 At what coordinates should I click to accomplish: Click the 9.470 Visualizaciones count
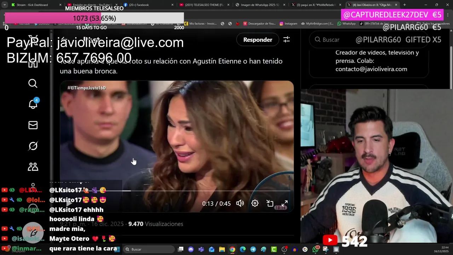155,224
